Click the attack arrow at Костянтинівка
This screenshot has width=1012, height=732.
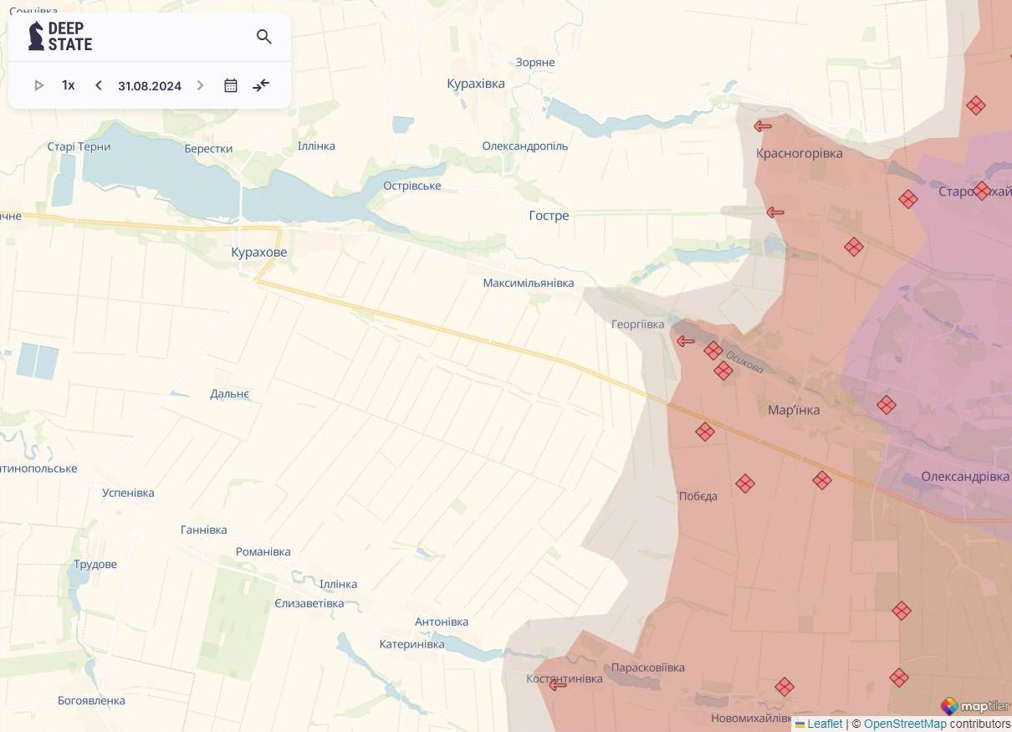pyautogui.click(x=558, y=685)
